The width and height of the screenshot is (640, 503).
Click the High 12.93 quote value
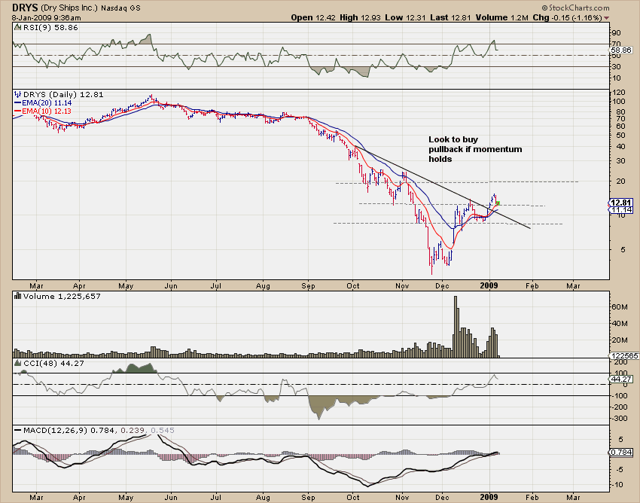click(361, 17)
